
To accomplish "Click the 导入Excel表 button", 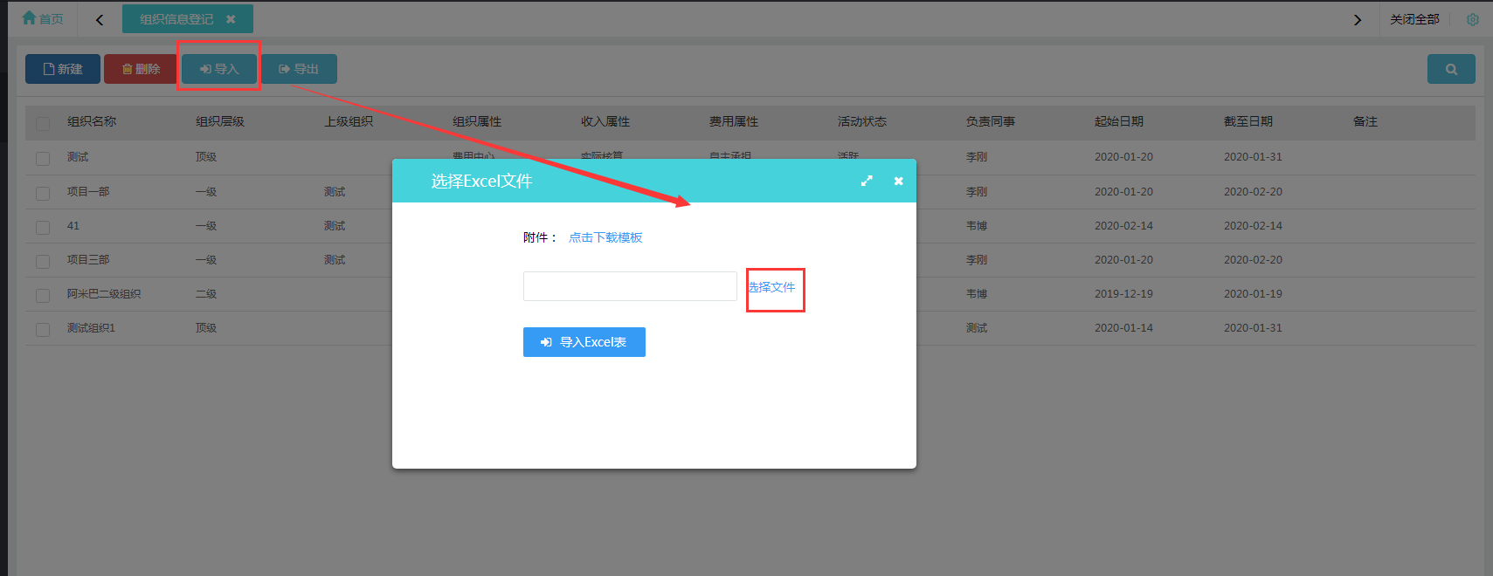I will (584, 342).
